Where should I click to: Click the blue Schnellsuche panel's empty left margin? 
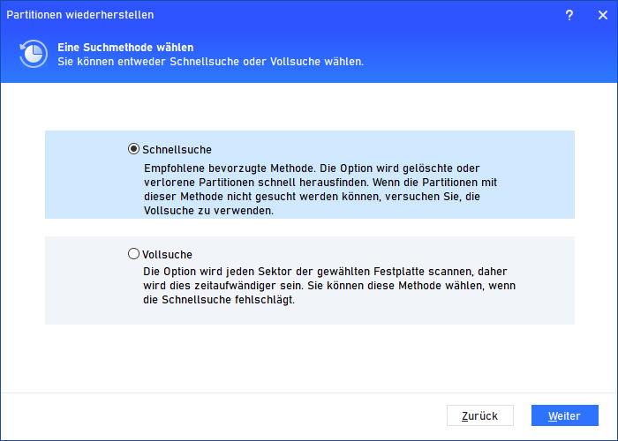coord(84,175)
